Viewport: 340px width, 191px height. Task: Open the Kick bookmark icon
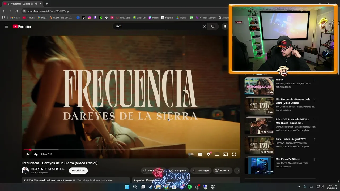click(x=101, y=18)
